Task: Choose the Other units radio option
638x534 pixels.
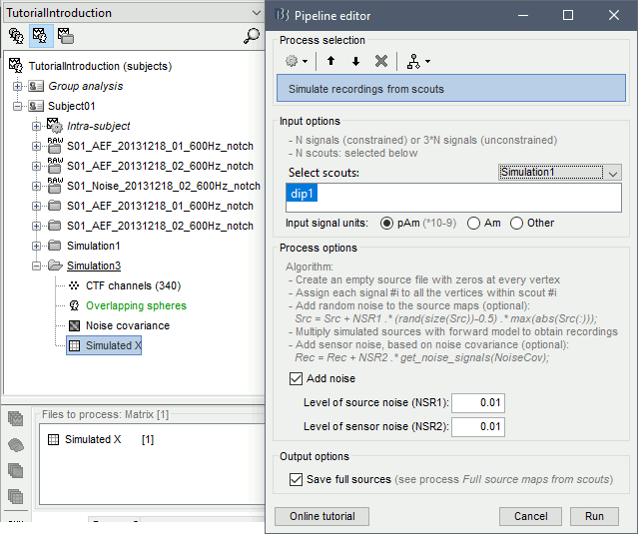Action: (x=517, y=223)
